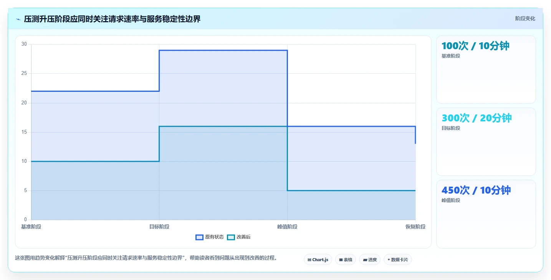Click the 100次 / 10分钟 value text

click(475, 46)
